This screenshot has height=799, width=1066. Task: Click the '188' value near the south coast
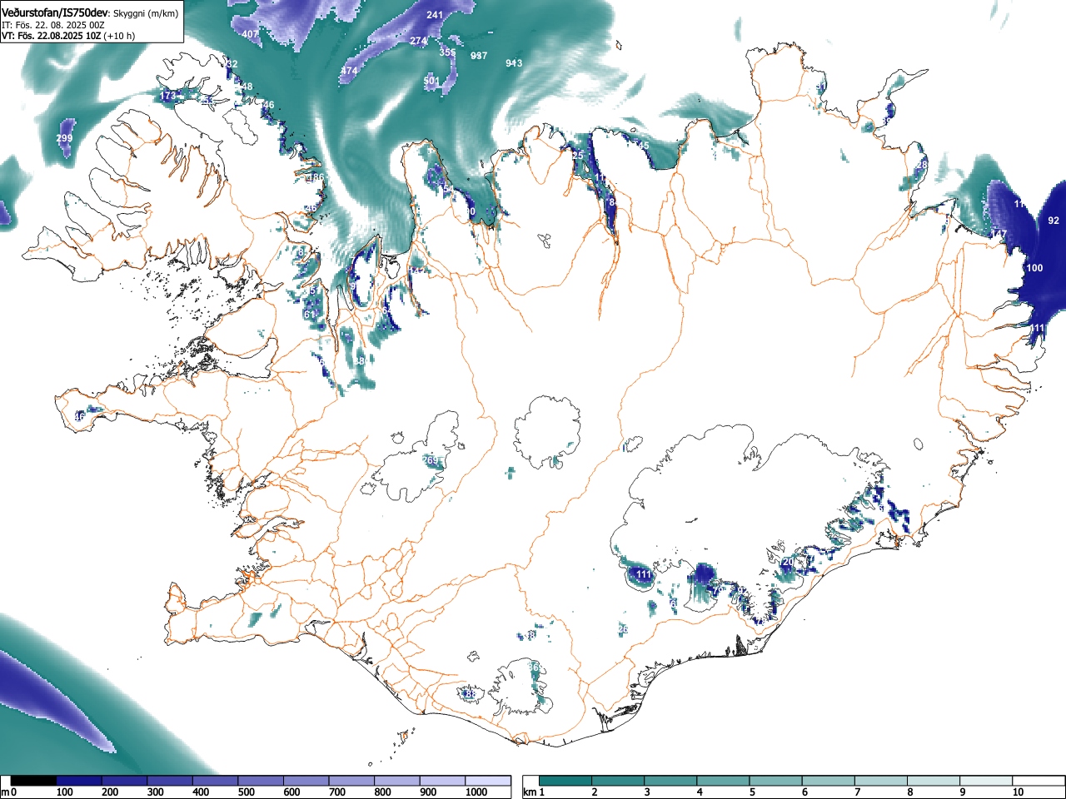tap(469, 694)
